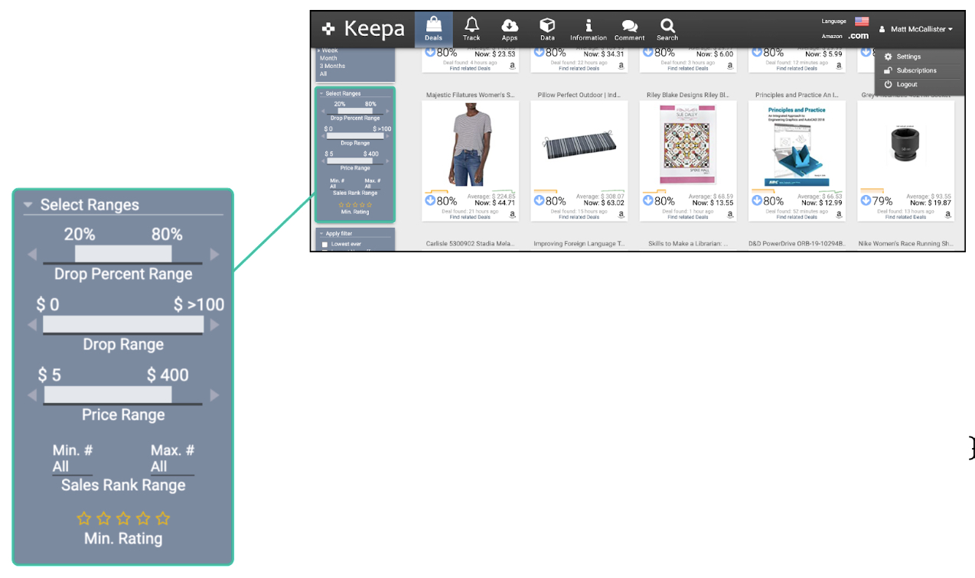This screenshot has width=975, height=578.
Task: Change the Amazon .com locale
Action: [x=859, y=36]
